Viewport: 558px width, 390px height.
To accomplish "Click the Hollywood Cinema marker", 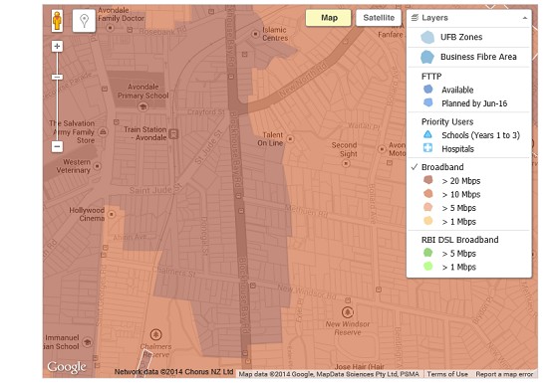I will [112, 214].
